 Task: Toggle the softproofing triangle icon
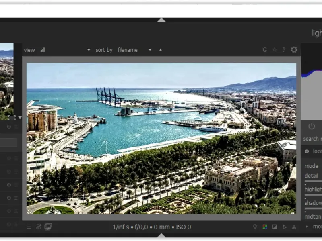coord(285,227)
